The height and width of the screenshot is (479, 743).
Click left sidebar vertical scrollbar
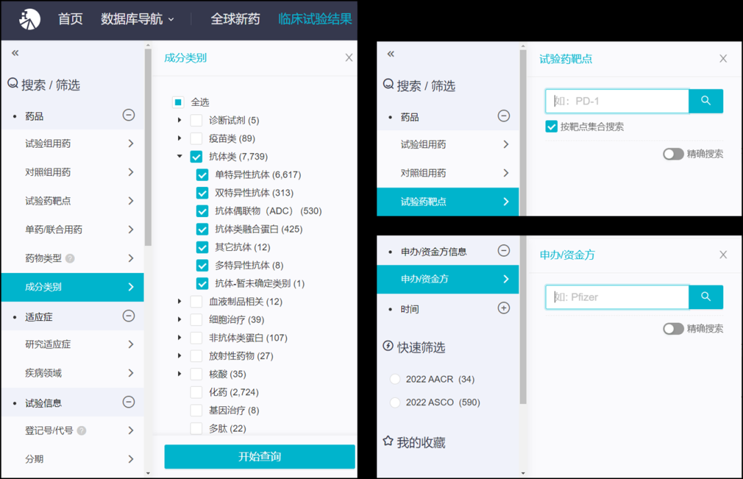tap(148, 147)
